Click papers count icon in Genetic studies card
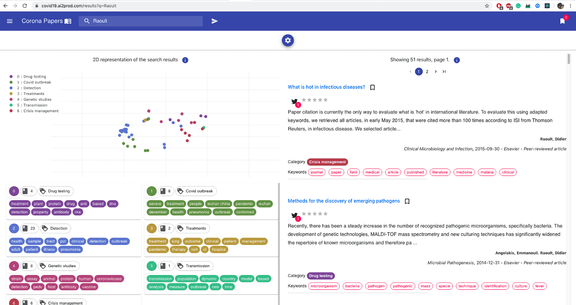The image size is (576, 305). click(x=24, y=266)
